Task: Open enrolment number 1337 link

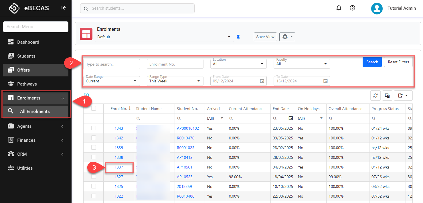Action: (x=119, y=167)
